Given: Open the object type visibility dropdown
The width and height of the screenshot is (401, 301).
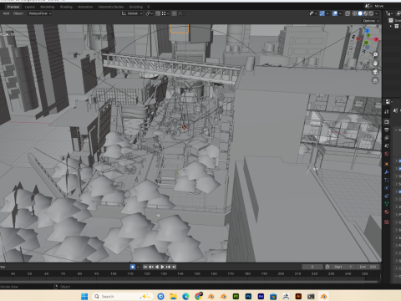Looking at the screenshot, I should (x=313, y=13).
